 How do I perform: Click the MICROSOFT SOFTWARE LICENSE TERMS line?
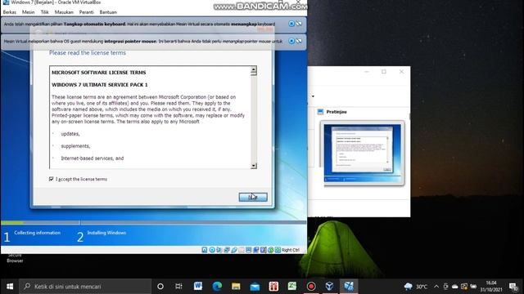[x=98, y=73]
